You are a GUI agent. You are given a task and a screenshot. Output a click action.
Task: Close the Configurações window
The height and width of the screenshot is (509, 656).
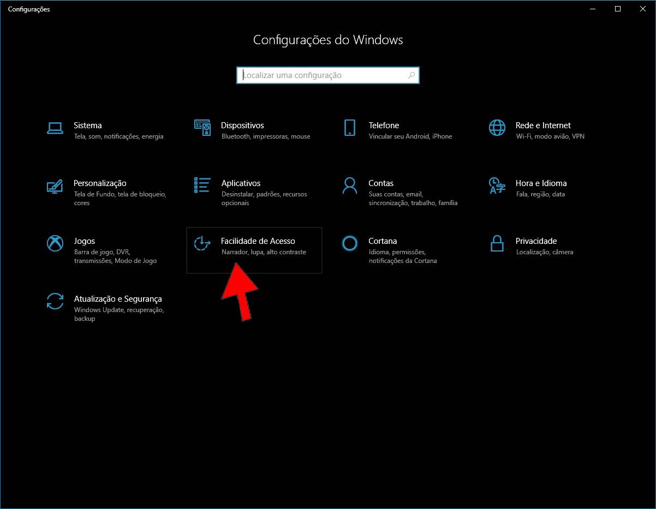point(643,9)
